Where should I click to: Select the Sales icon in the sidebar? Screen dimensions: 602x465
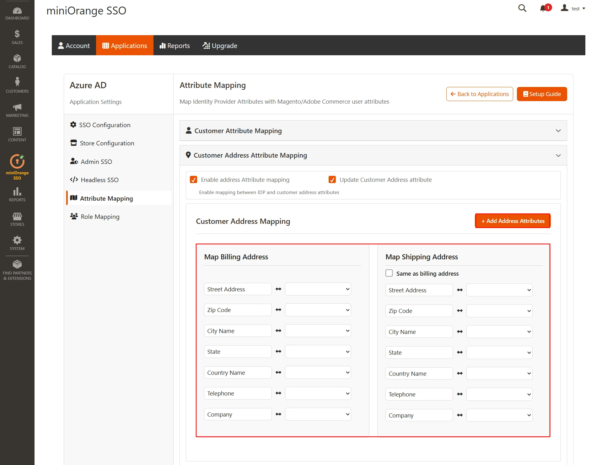17,35
